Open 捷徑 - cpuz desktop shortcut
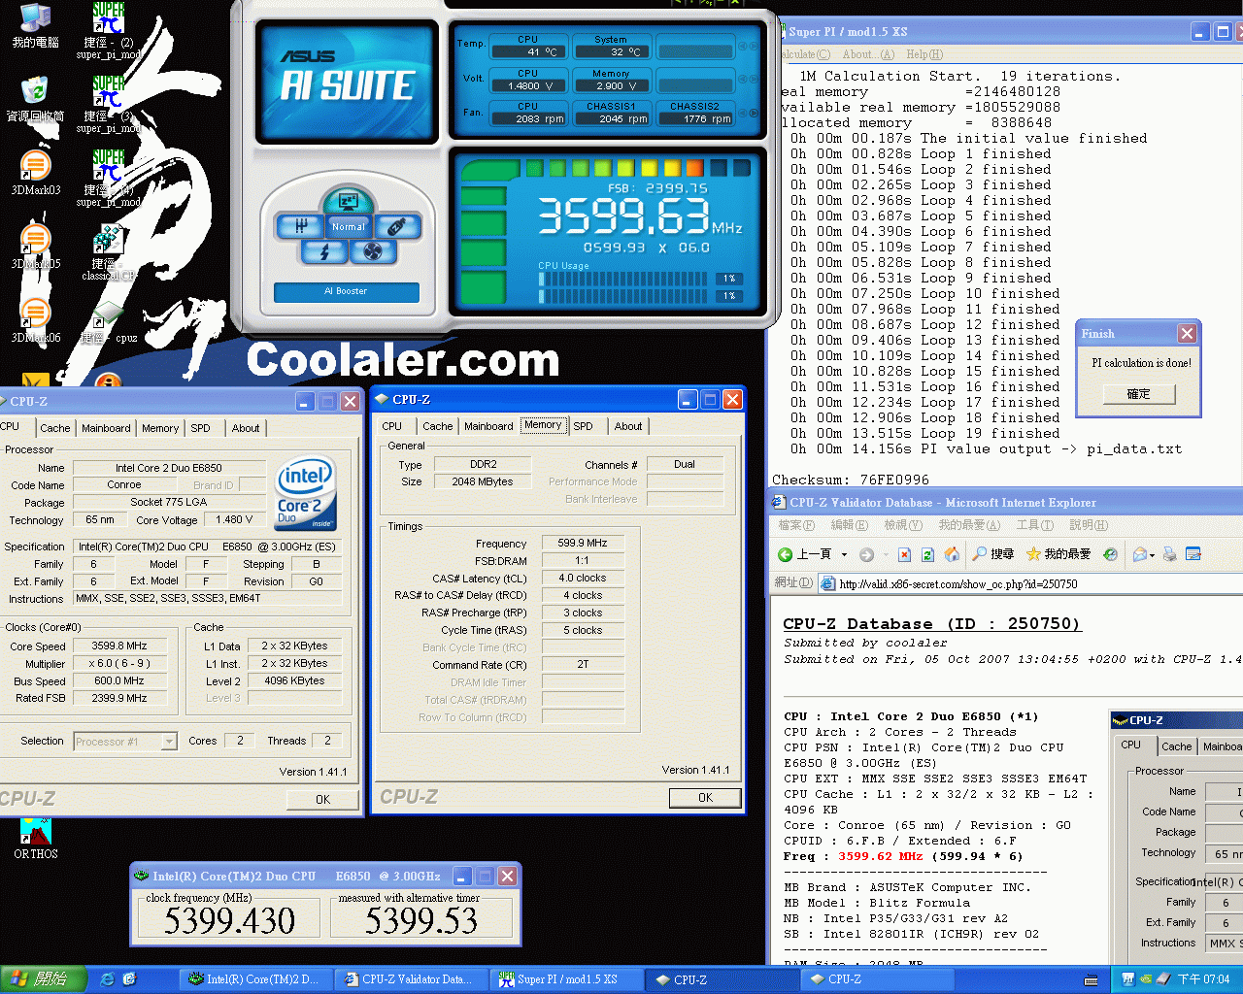 [x=109, y=321]
